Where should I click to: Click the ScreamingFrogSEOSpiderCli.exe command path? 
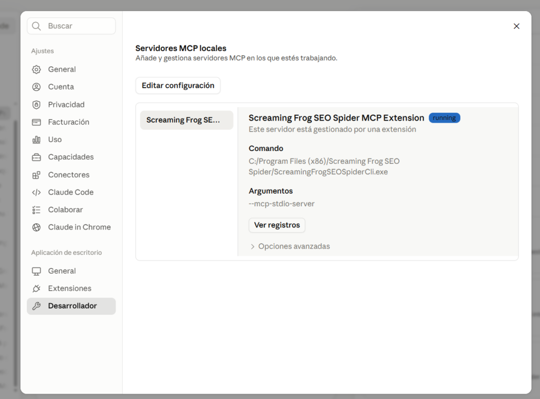click(x=324, y=167)
